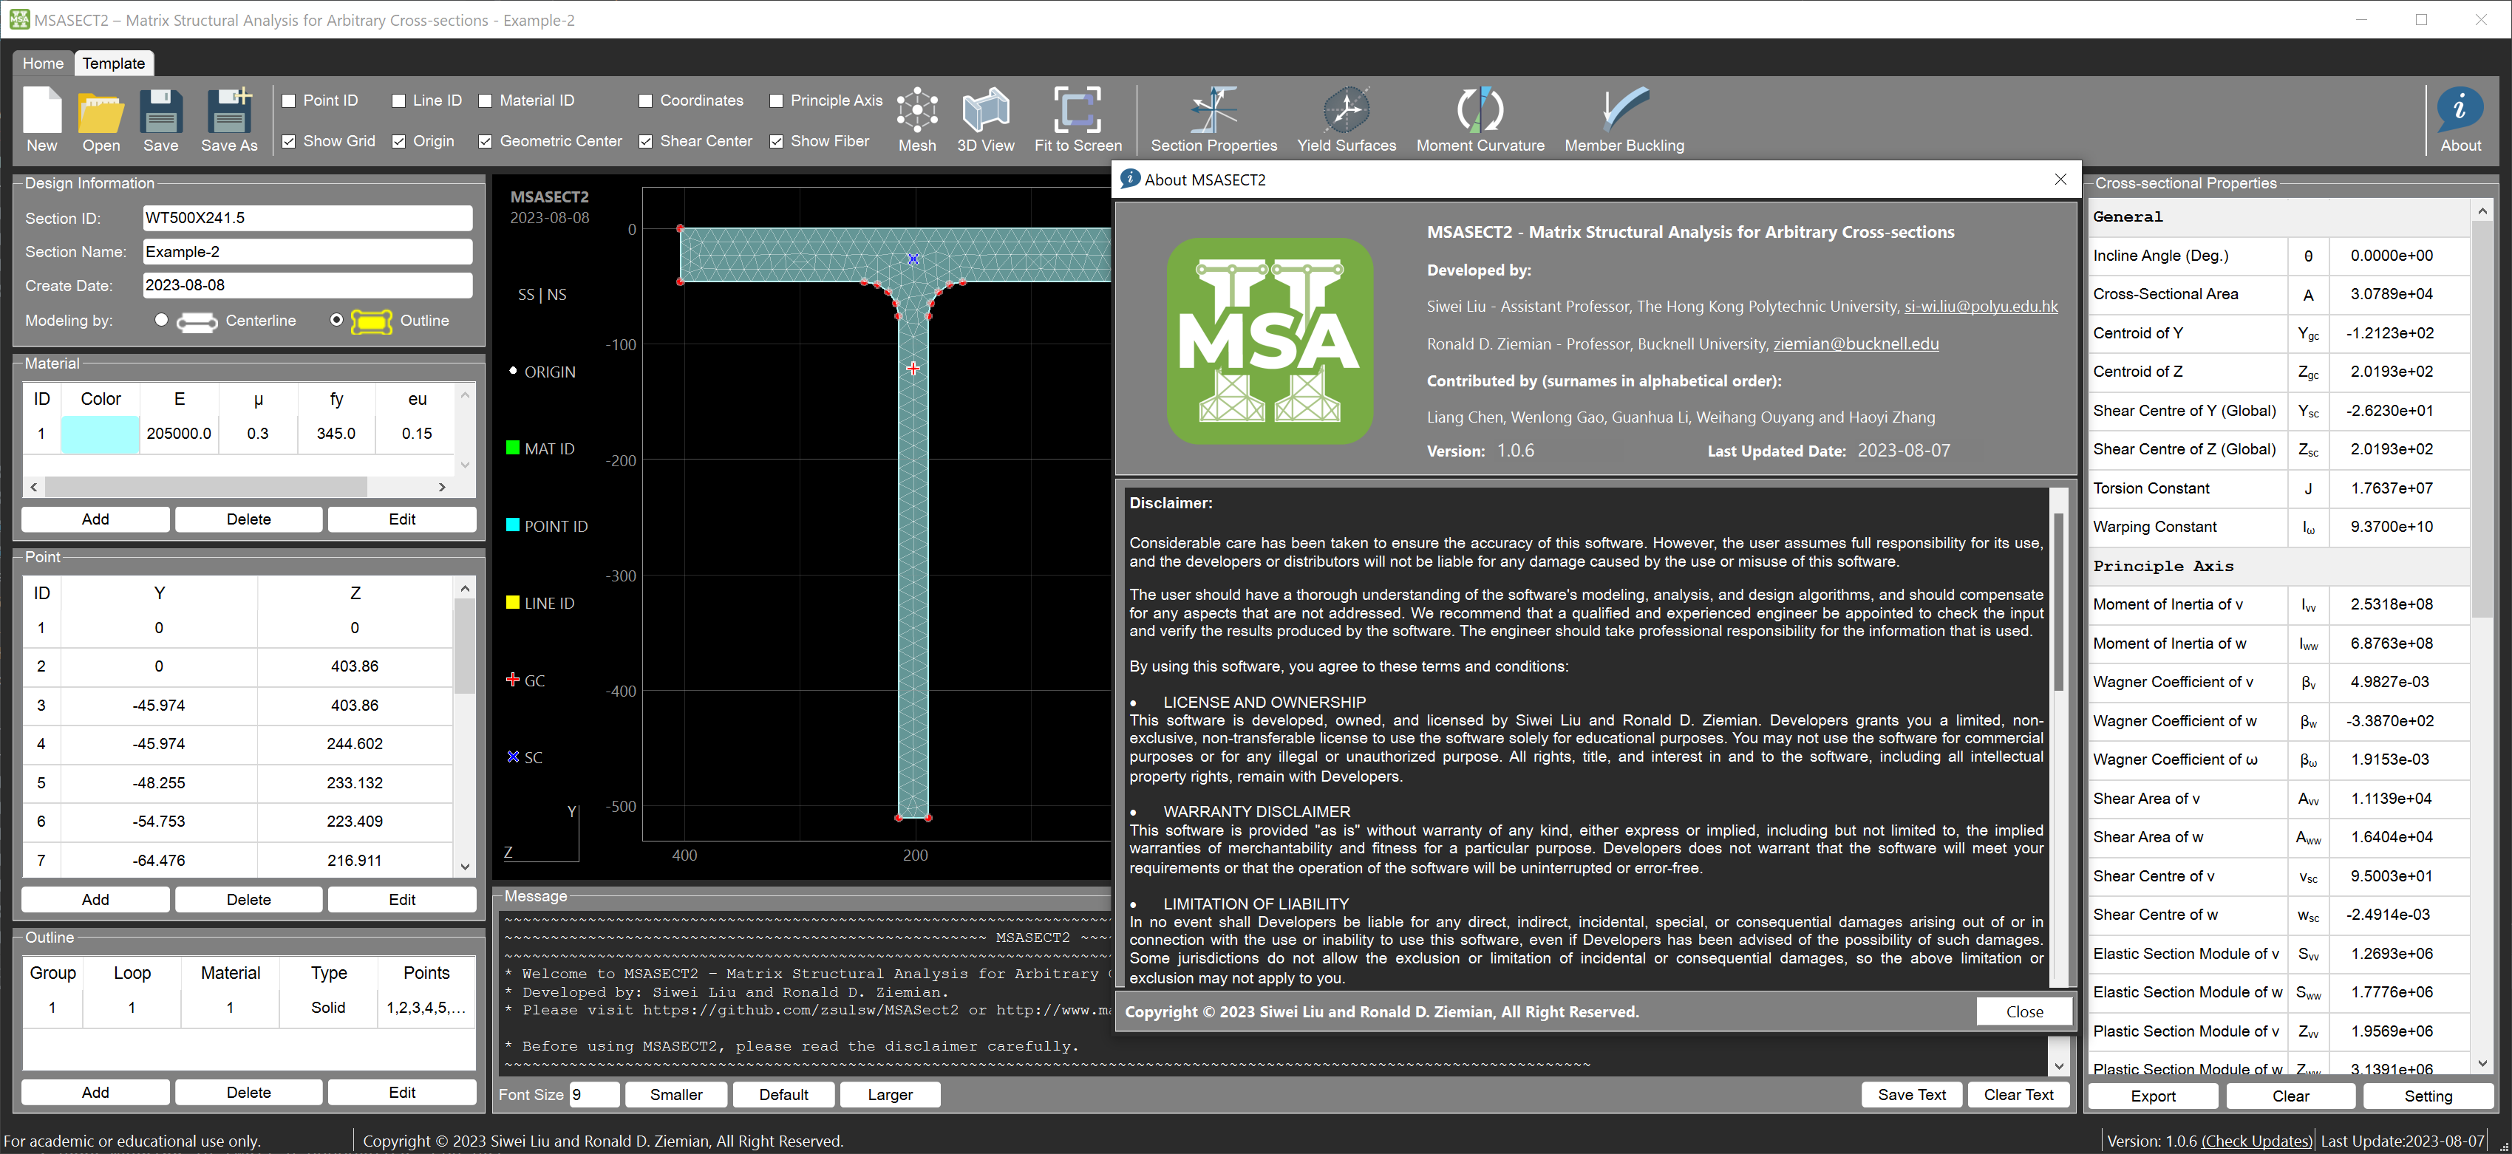Enable the Coordinates display checkbox
Viewport: 2512px width, 1154px height.
pyautogui.click(x=642, y=100)
